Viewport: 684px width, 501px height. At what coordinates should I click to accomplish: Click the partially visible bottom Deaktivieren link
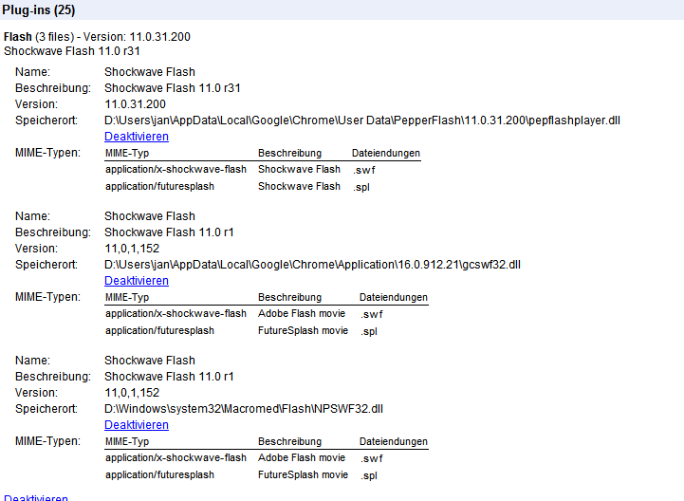36,497
